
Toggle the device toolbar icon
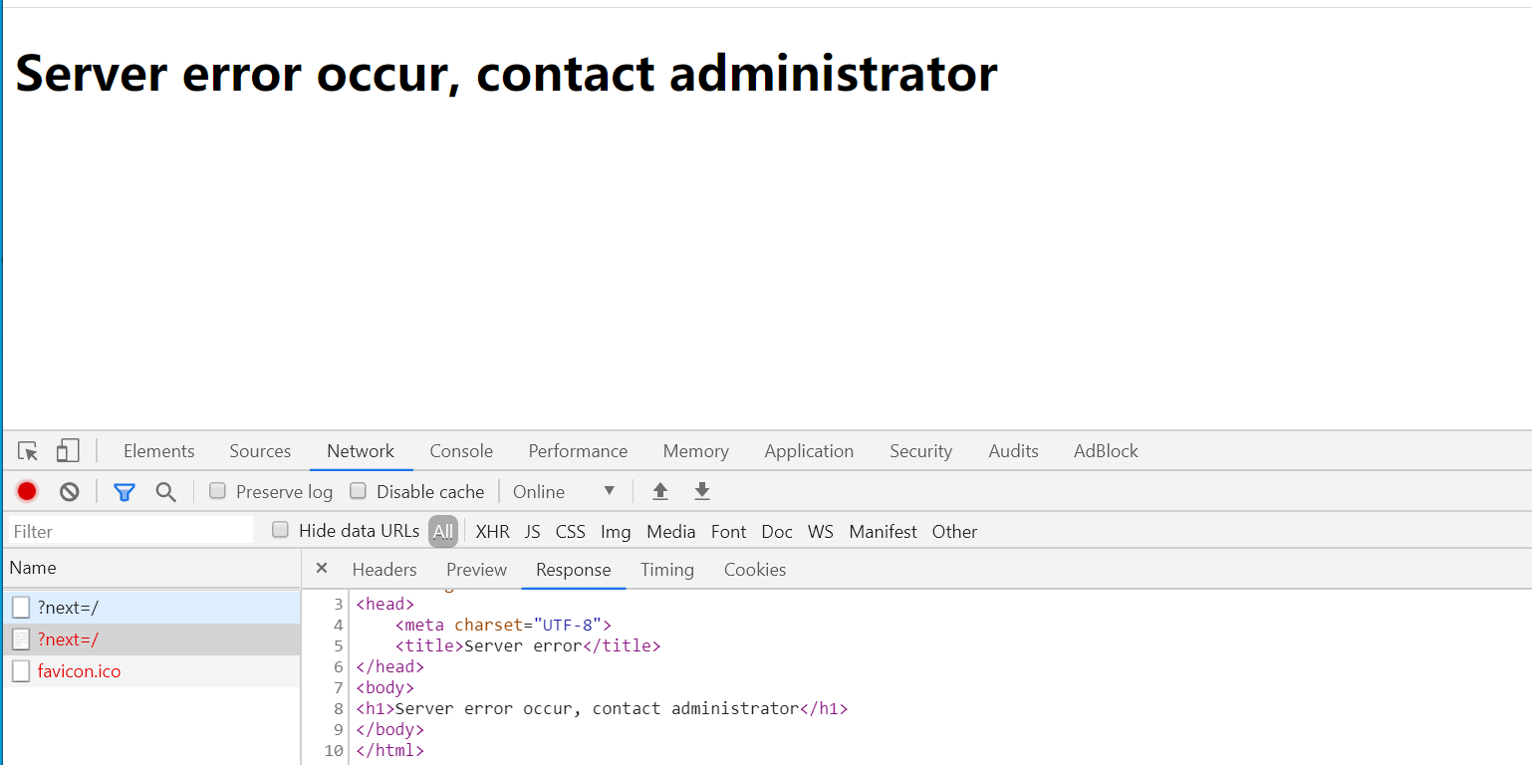click(68, 451)
